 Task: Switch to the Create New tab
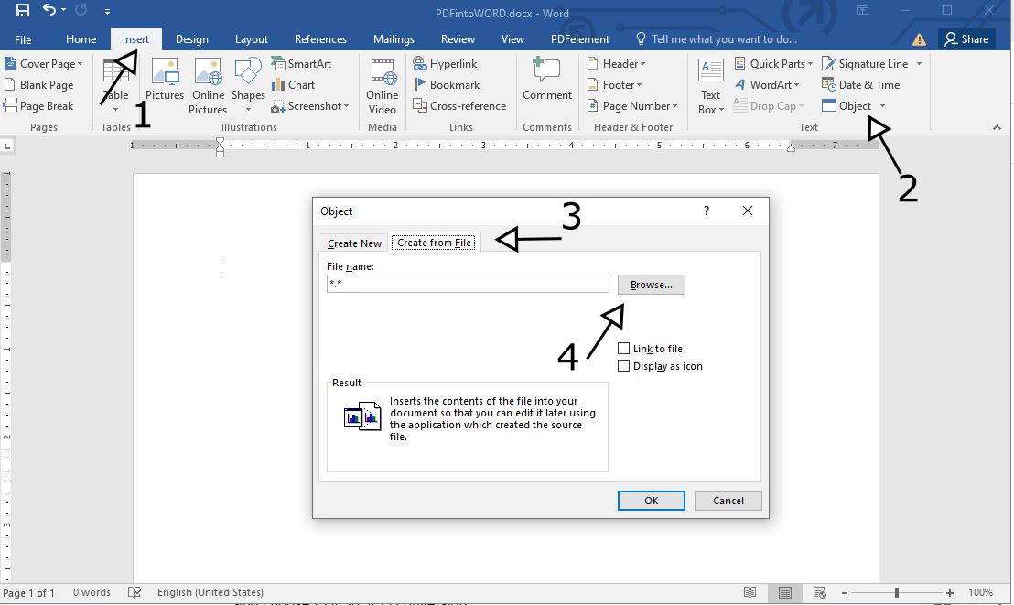[x=353, y=243]
